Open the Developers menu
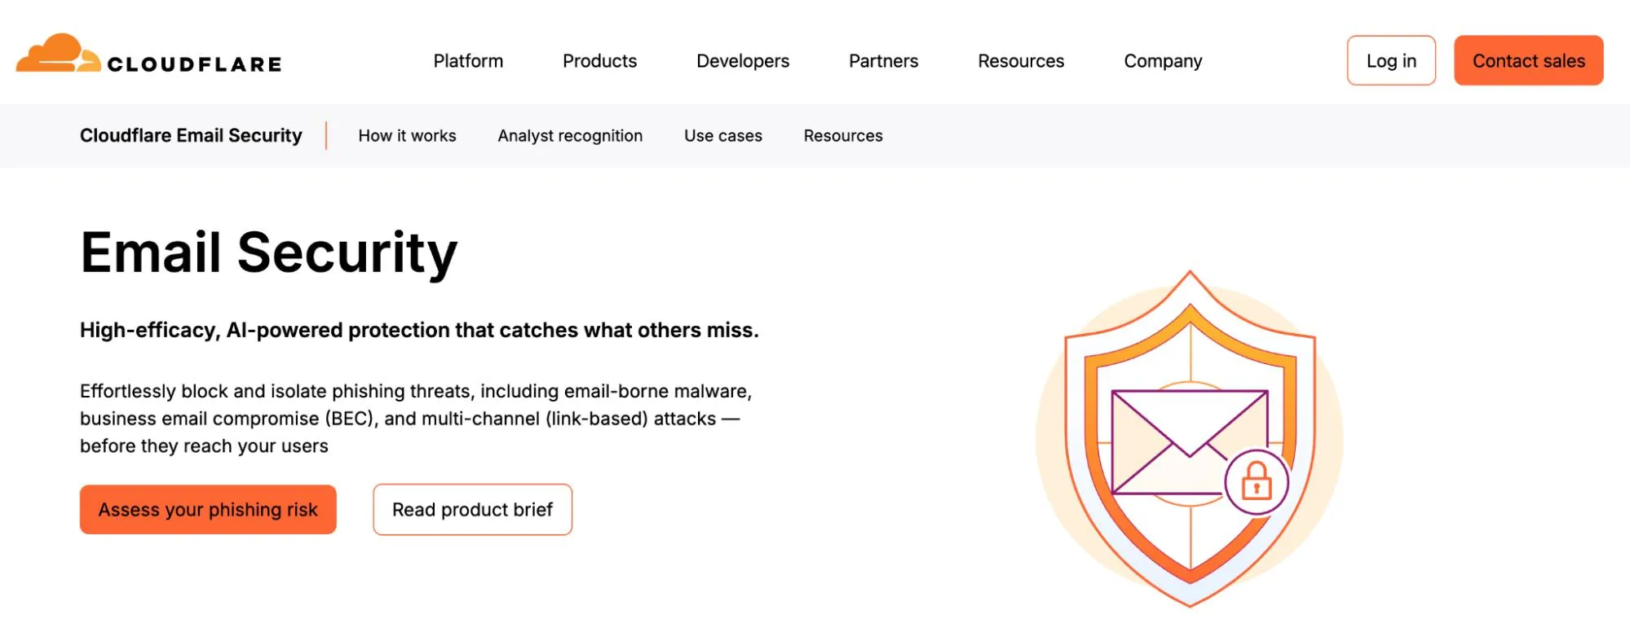The image size is (1630, 632). [x=742, y=60]
